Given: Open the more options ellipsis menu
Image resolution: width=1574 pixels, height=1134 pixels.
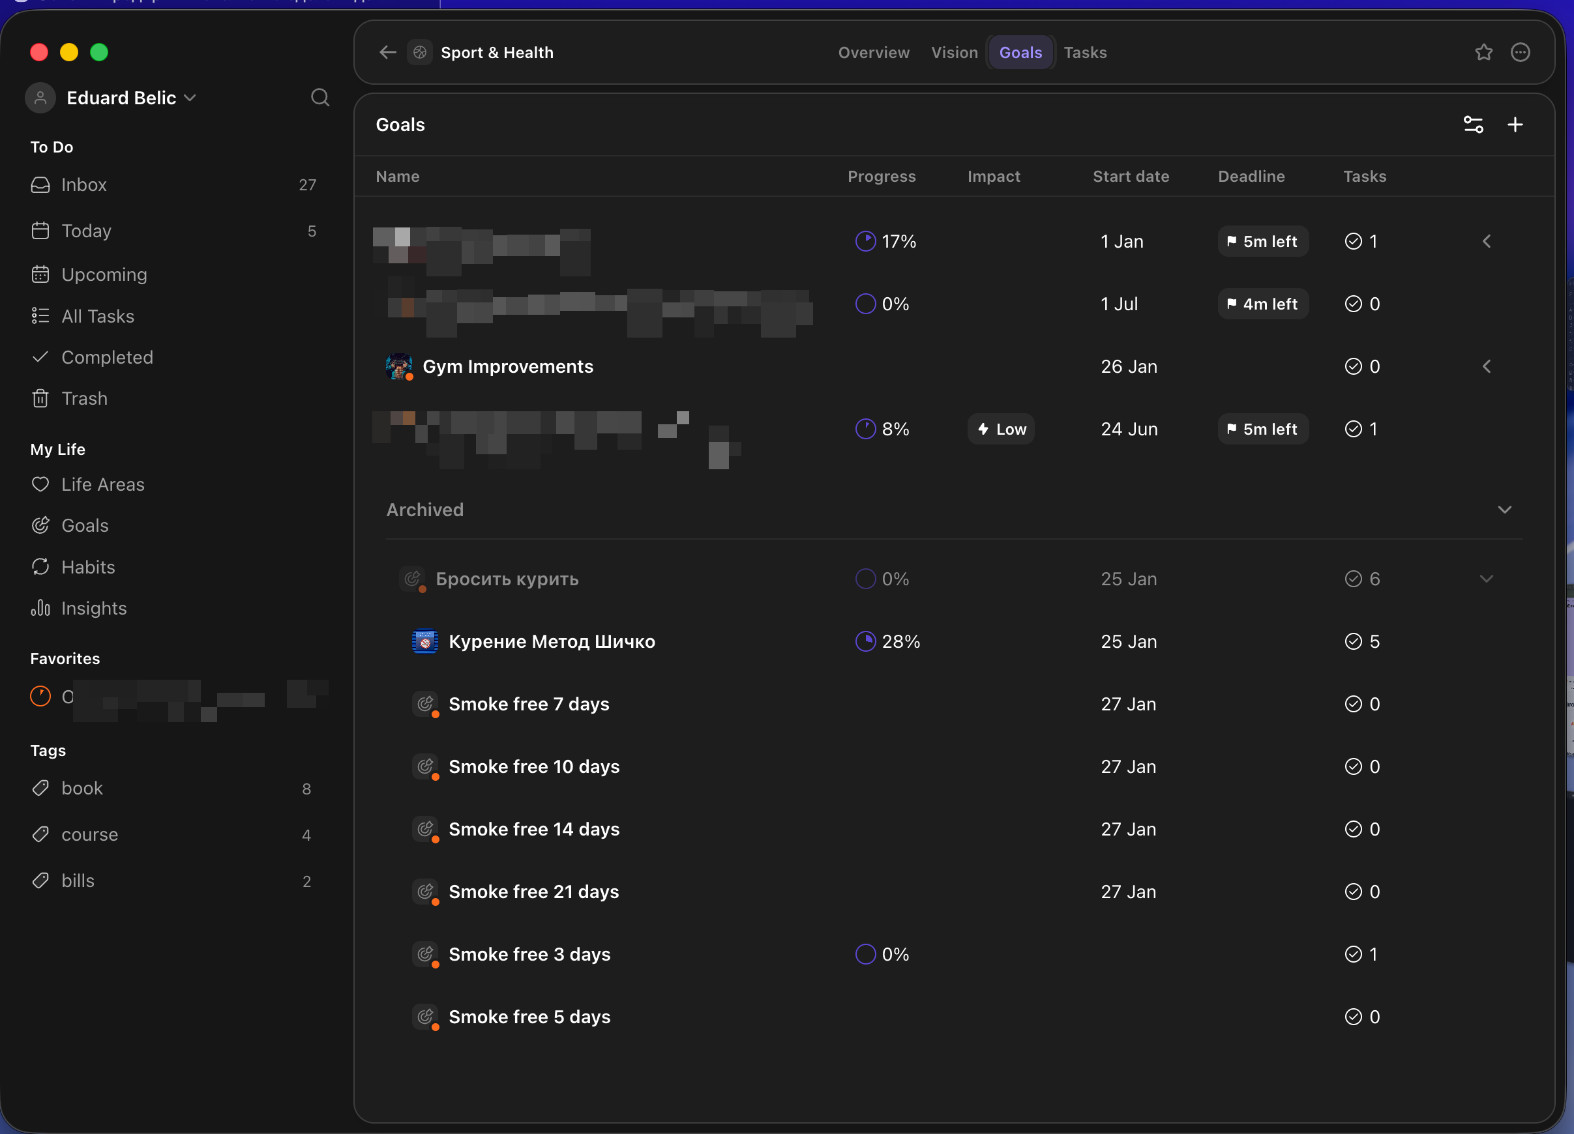Looking at the screenshot, I should [x=1521, y=52].
